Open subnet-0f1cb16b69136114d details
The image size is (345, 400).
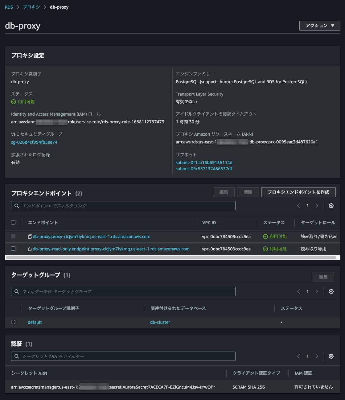(x=204, y=162)
